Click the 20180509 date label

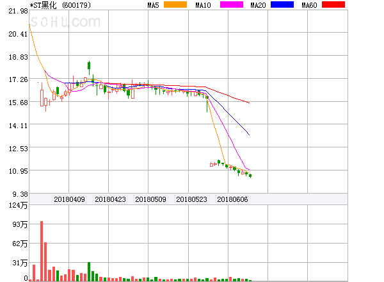pyautogui.click(x=150, y=199)
